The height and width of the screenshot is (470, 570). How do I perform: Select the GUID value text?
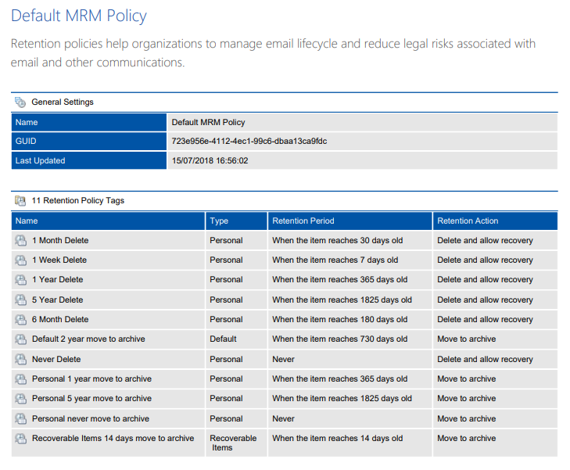tap(249, 142)
